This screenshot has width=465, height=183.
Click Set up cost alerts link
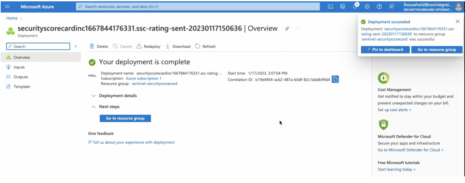click(x=394, y=110)
